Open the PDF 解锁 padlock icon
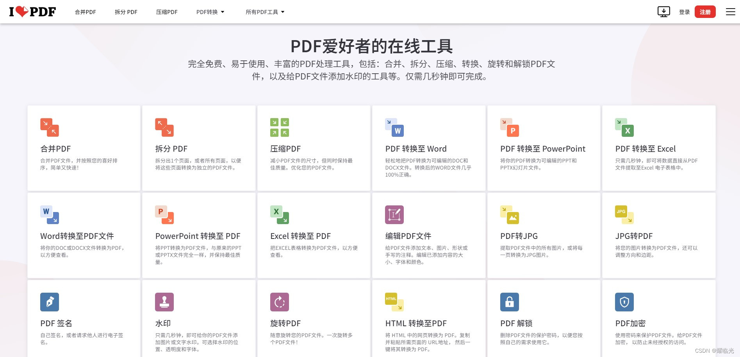Viewport: 740px width, 357px height. 510,302
